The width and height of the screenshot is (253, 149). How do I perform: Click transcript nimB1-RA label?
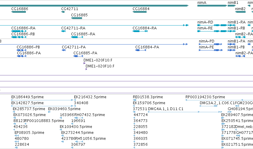click(x=237, y=22)
